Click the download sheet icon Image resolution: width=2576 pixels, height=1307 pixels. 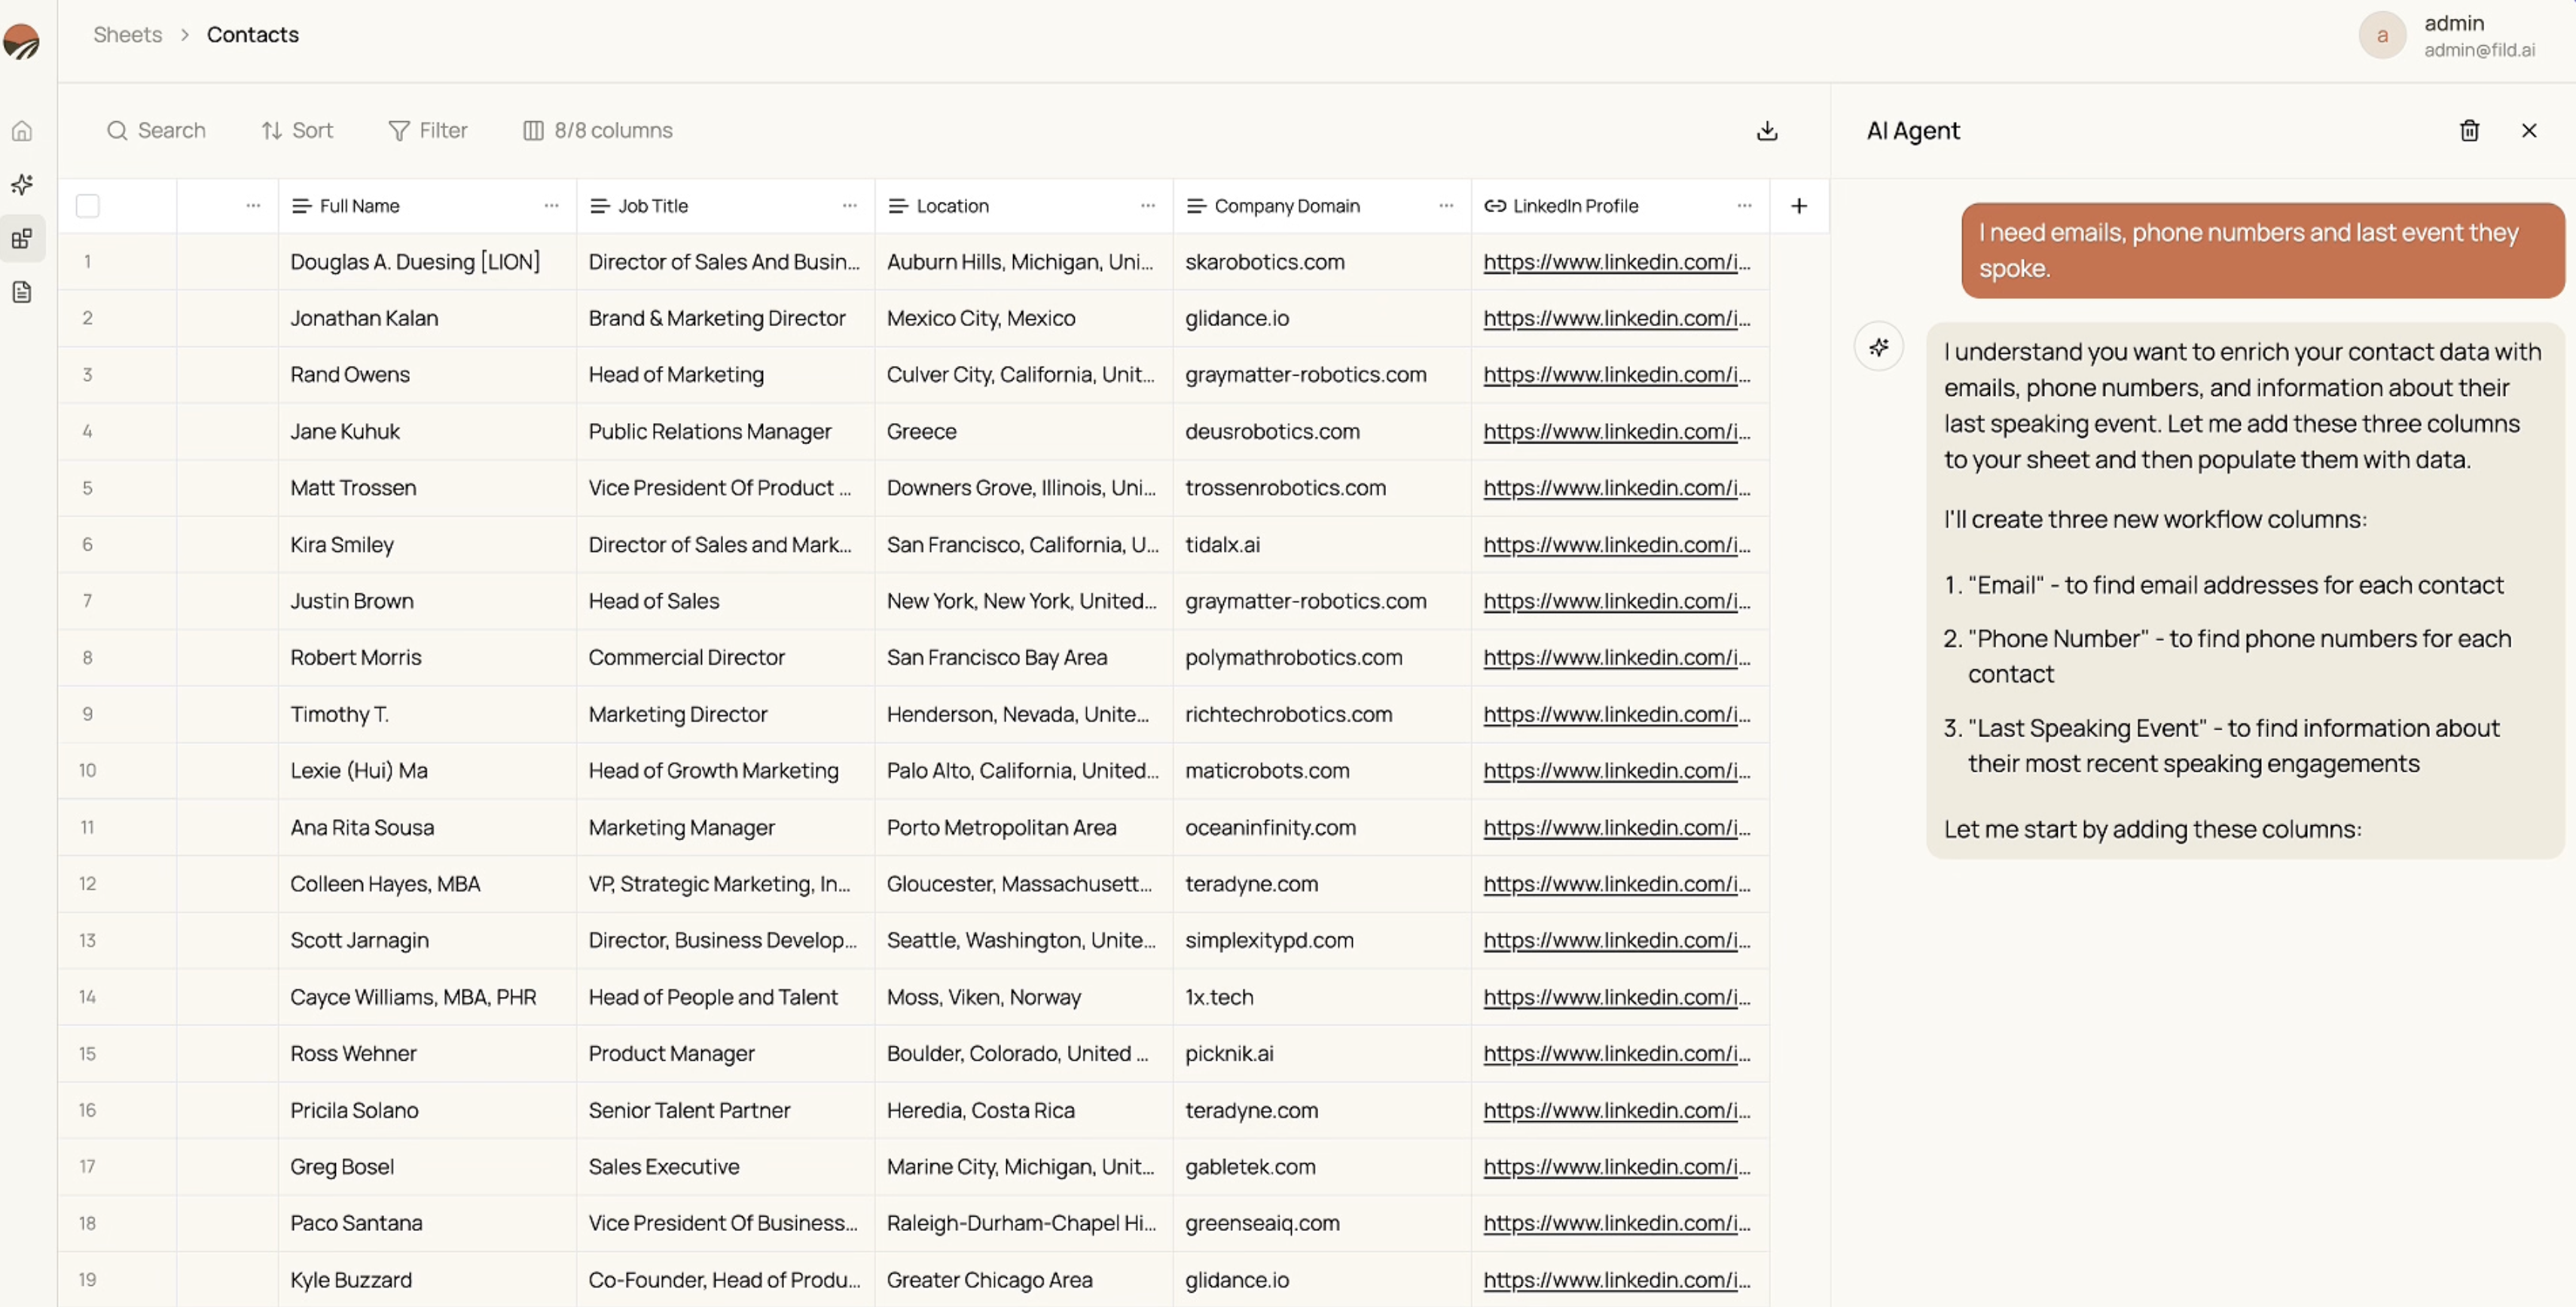[1767, 131]
